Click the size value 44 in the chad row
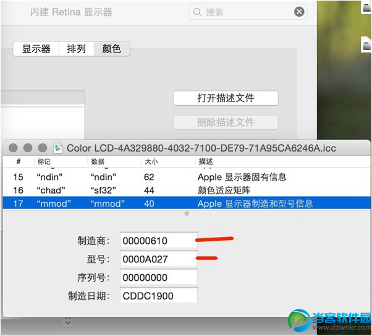Image resolution: width=372 pixels, height=336 pixels. click(149, 191)
